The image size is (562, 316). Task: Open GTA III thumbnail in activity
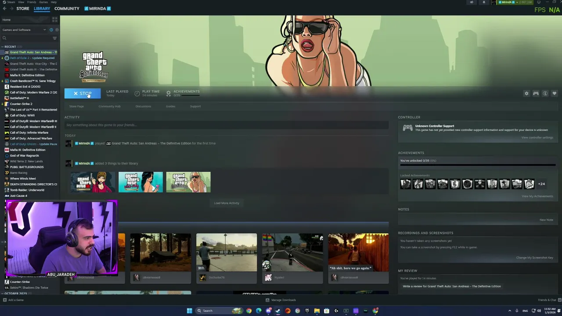tap(93, 182)
